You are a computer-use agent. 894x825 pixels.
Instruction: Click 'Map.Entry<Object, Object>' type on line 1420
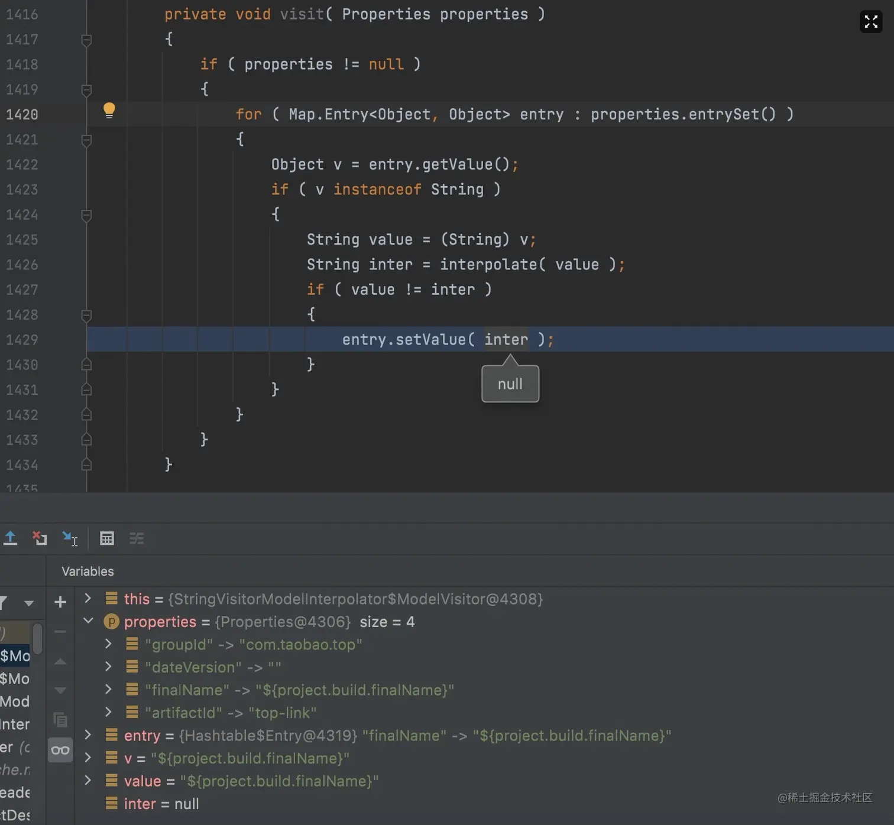(x=399, y=114)
